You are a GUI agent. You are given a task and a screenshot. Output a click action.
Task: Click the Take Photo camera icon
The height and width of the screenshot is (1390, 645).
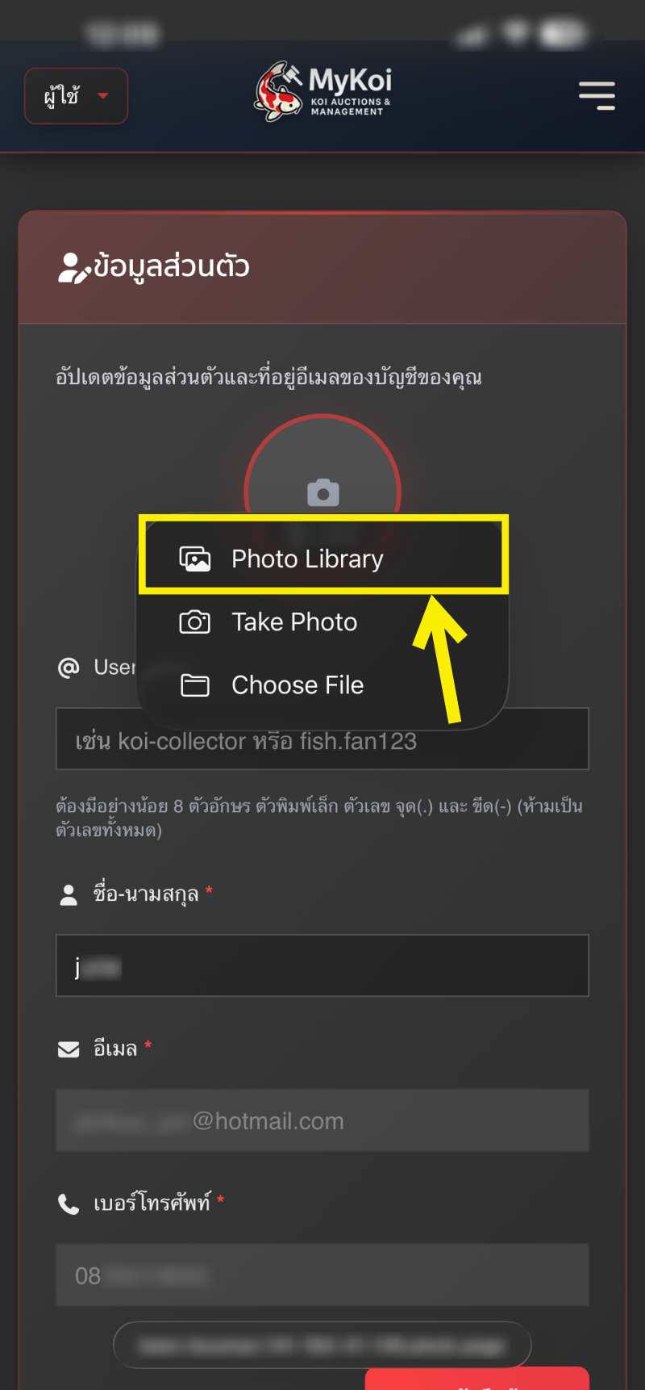click(194, 622)
